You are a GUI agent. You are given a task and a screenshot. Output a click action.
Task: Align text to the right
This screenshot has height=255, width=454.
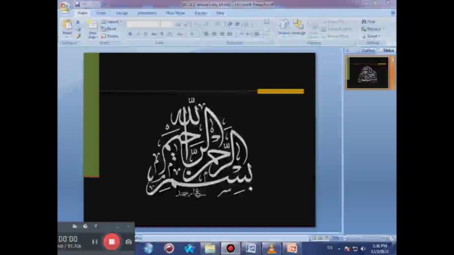[222, 34]
